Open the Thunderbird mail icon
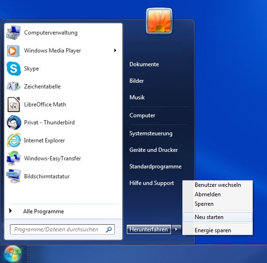267x263 pixels. click(x=14, y=123)
